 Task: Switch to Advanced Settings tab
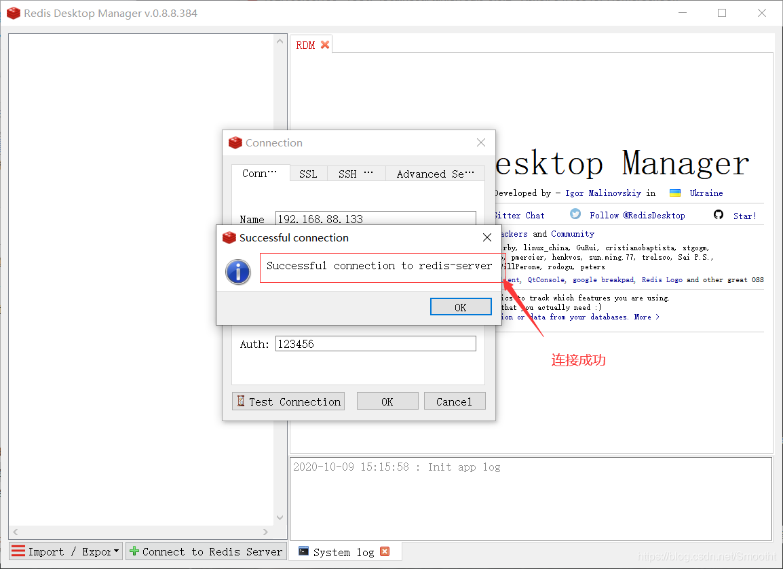pos(435,174)
